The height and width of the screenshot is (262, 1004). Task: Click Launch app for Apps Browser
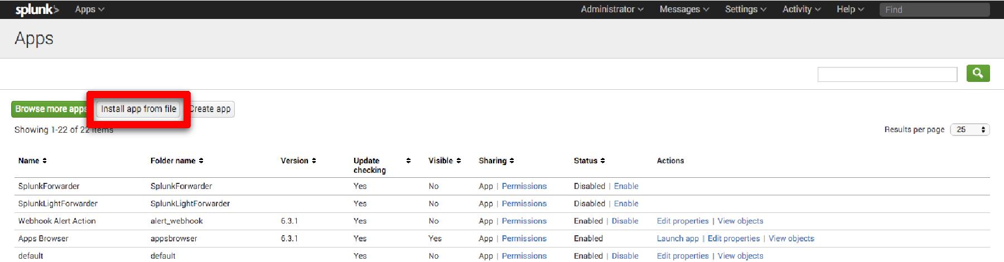tap(677, 238)
